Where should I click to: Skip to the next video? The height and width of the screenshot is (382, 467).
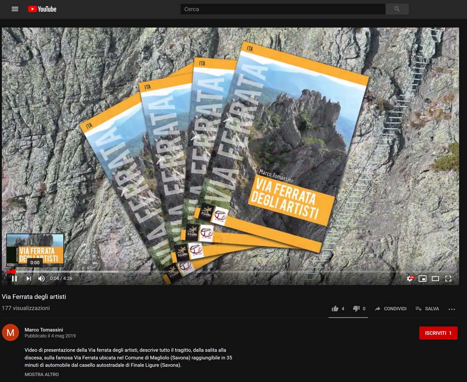coord(29,278)
